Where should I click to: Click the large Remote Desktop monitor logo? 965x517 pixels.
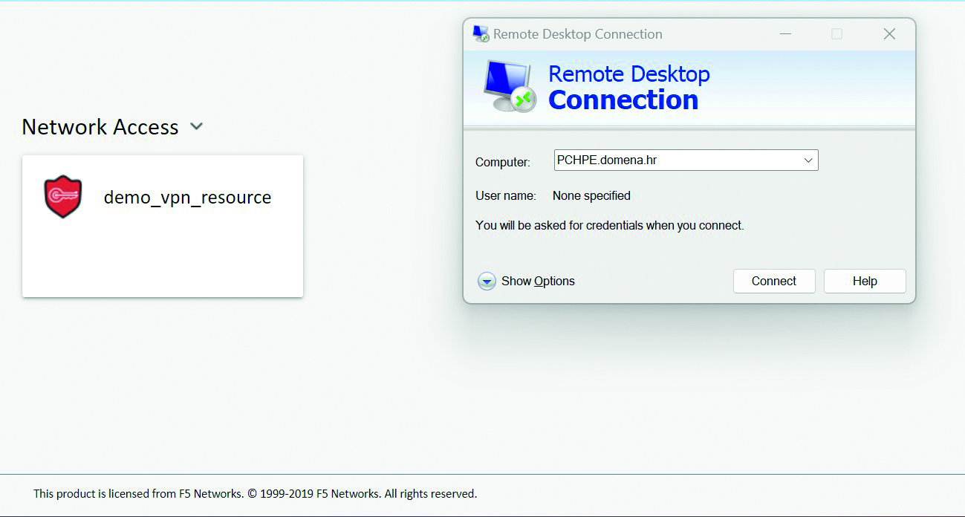click(509, 86)
